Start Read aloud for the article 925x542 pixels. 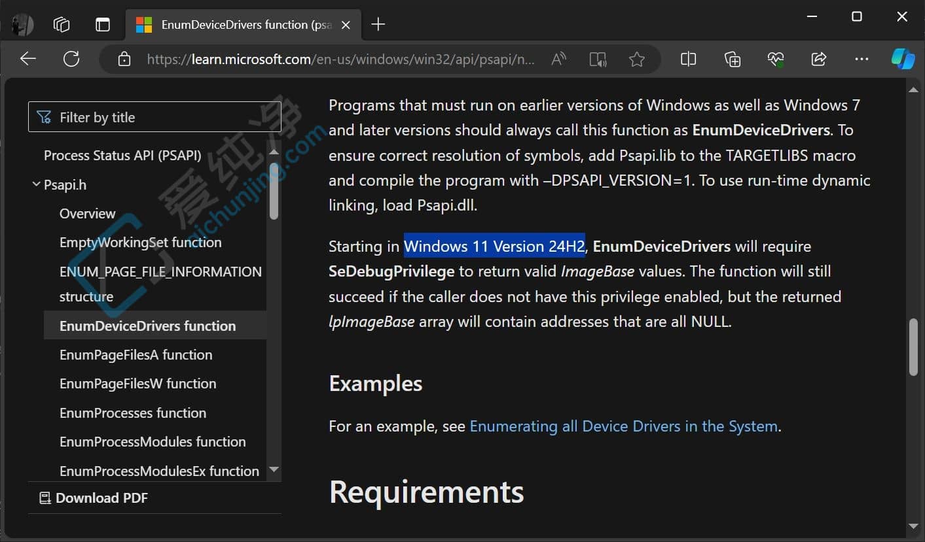[x=558, y=59]
